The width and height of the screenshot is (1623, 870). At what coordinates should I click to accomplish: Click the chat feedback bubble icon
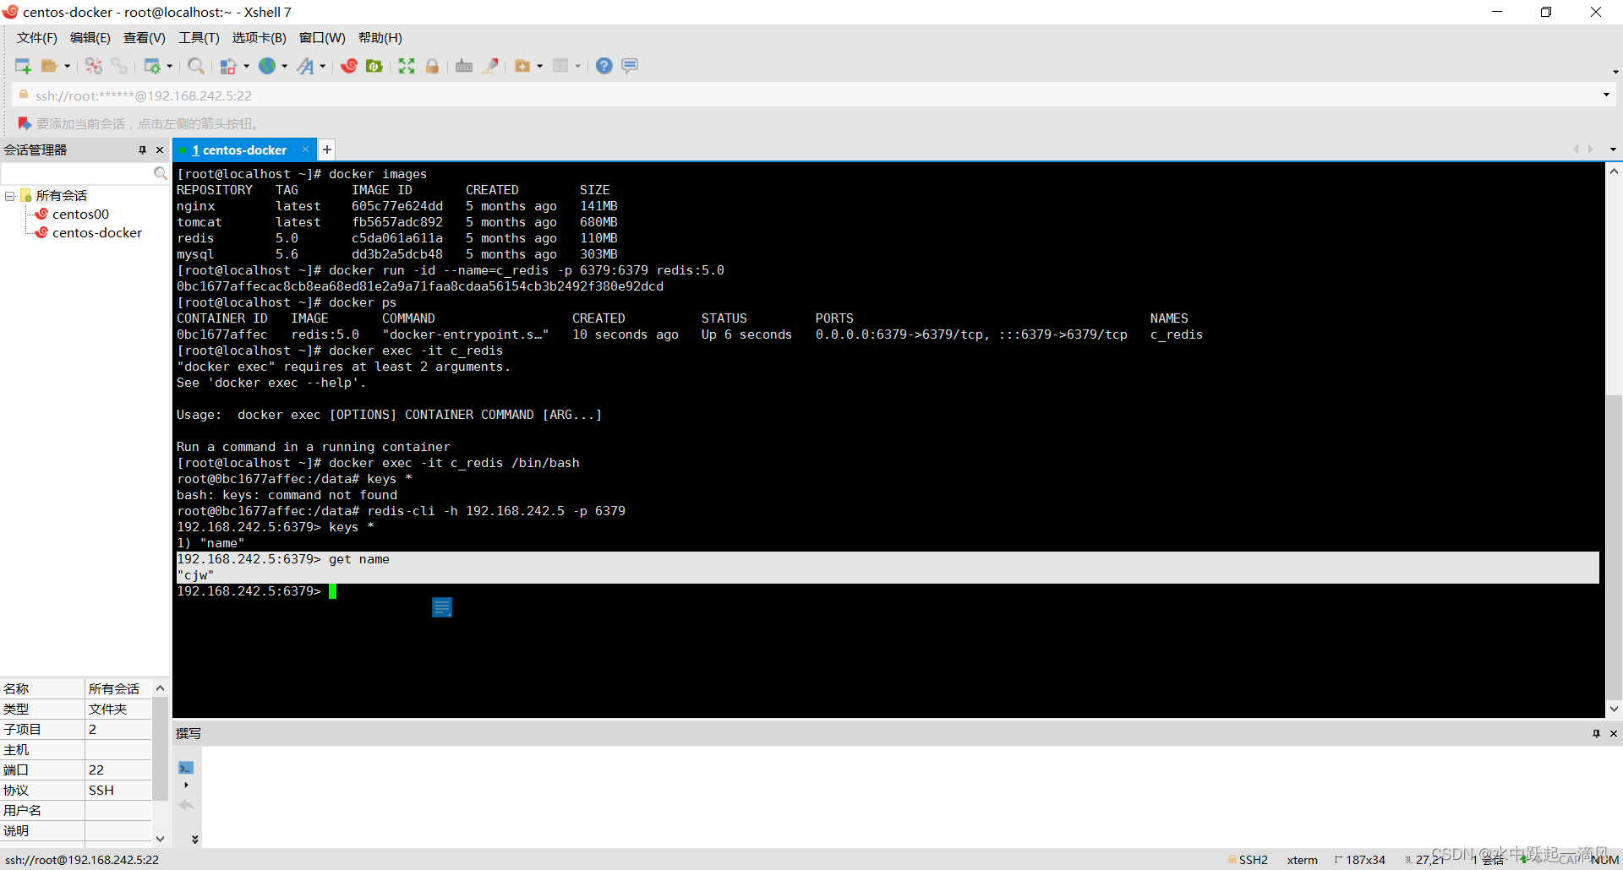[630, 66]
